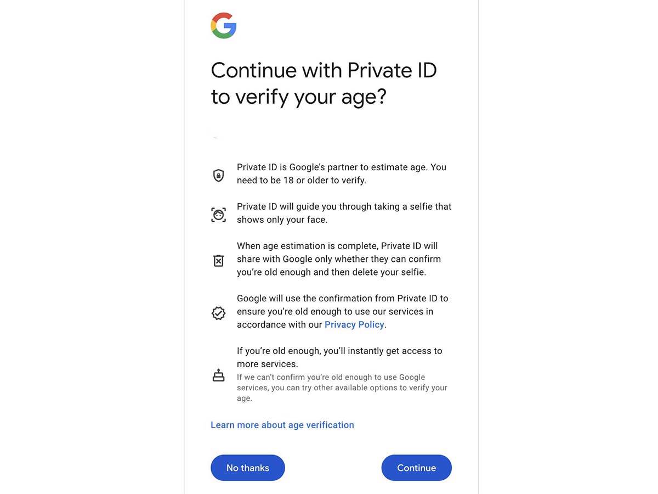Click the Google services confirmation paragraph
This screenshot has width=658, height=494.
(342, 311)
